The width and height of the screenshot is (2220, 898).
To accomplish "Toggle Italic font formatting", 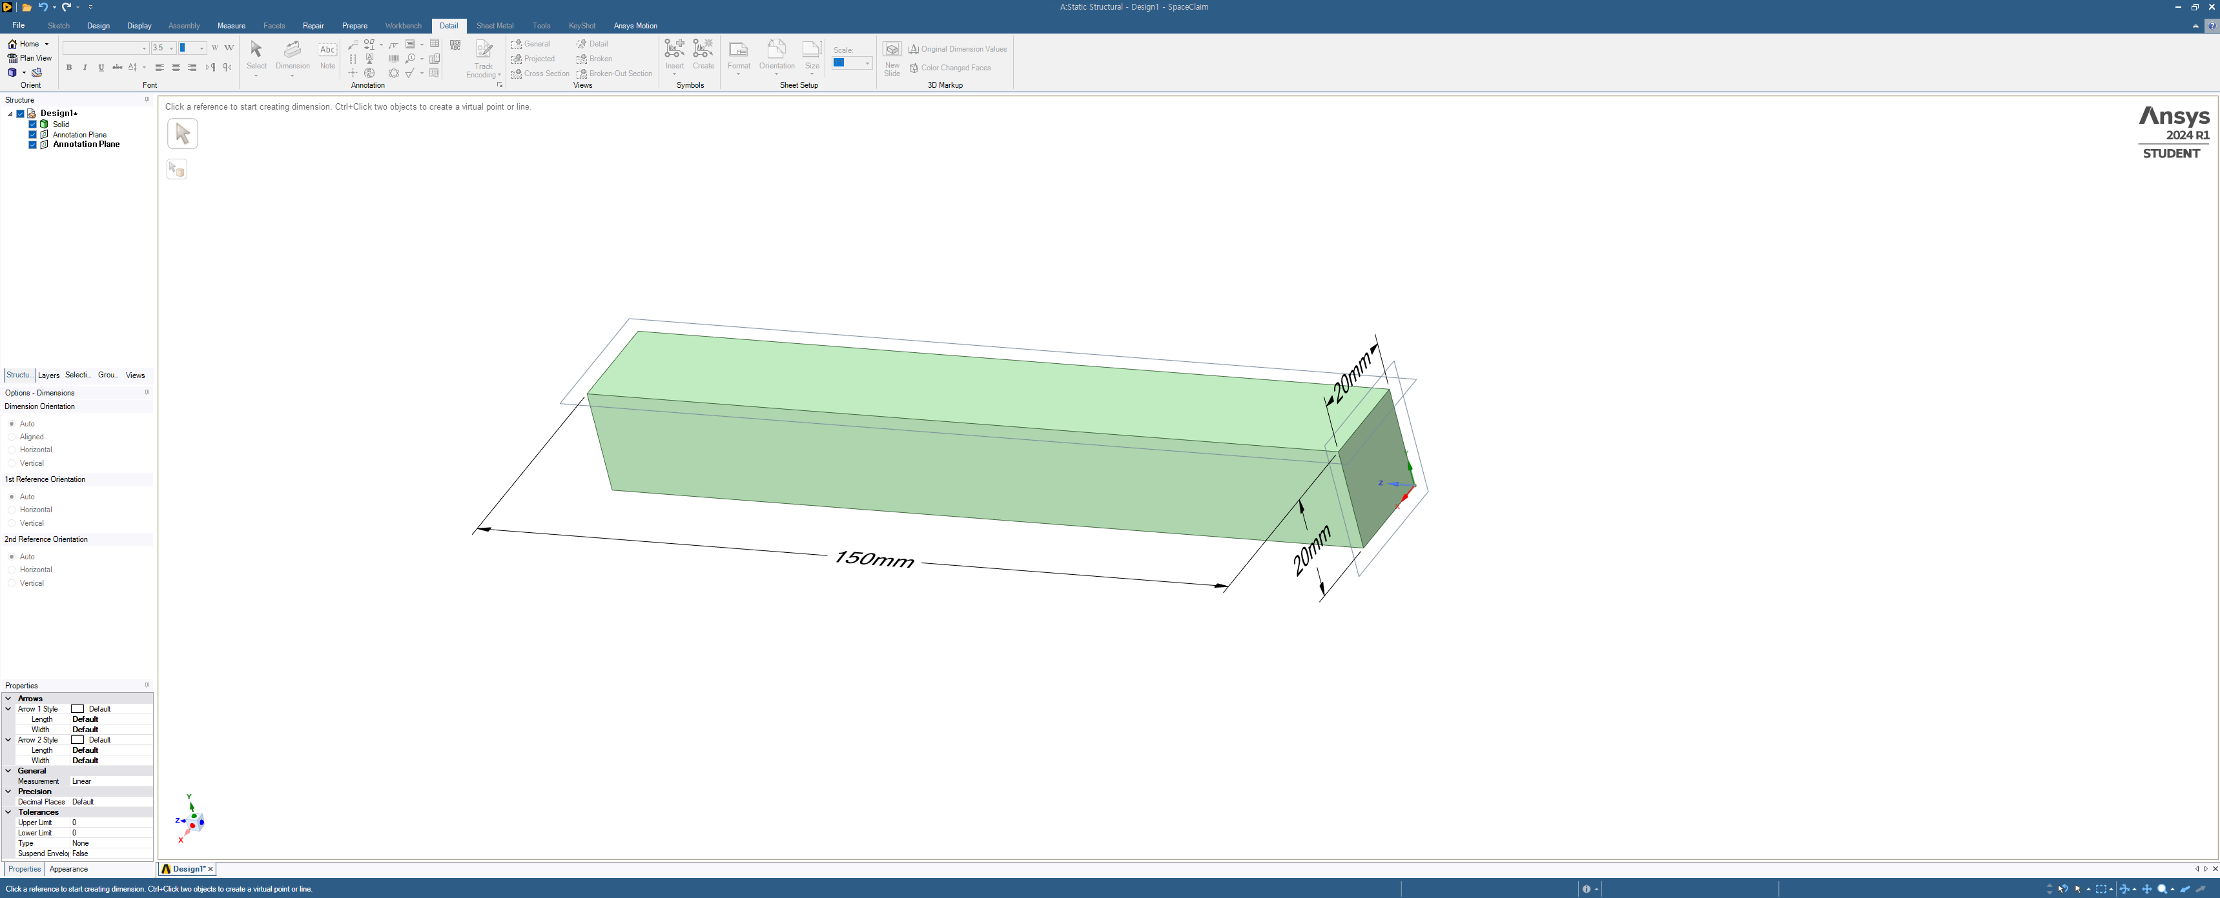I will click(x=85, y=67).
